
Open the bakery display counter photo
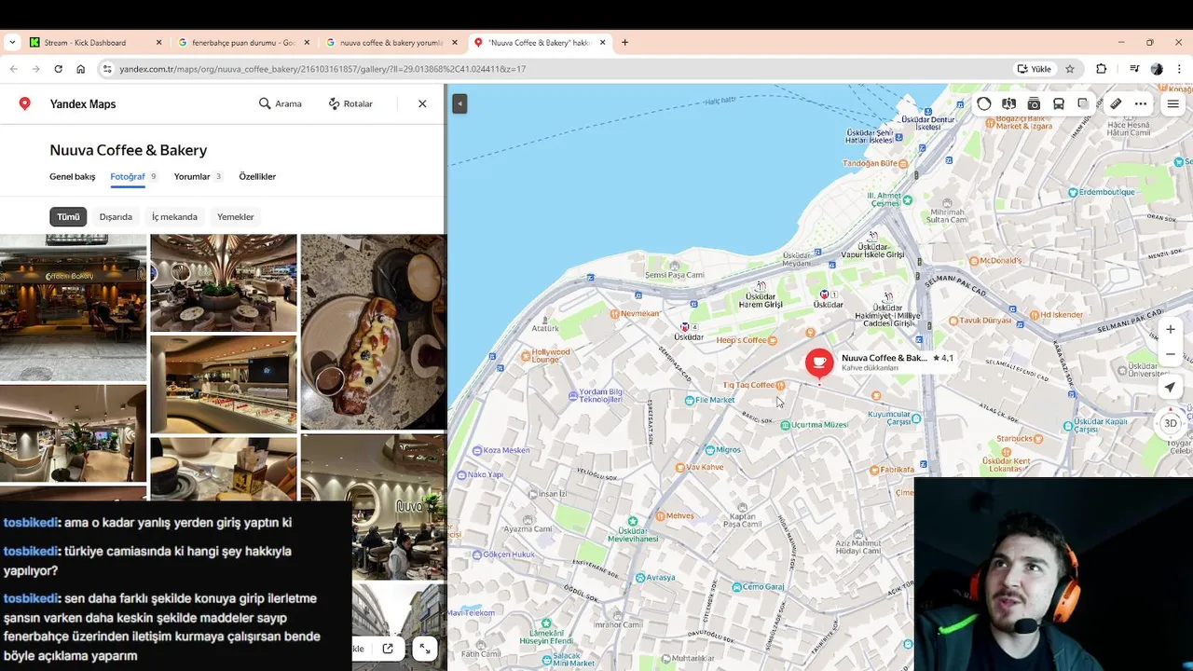click(224, 385)
